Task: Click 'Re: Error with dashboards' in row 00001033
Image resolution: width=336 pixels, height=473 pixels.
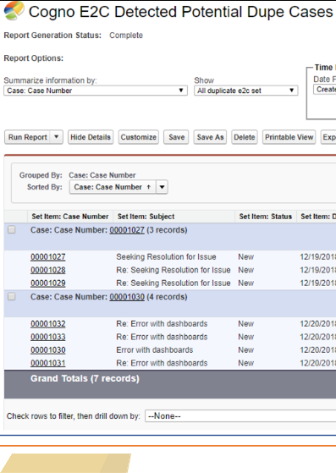Action: [162, 337]
